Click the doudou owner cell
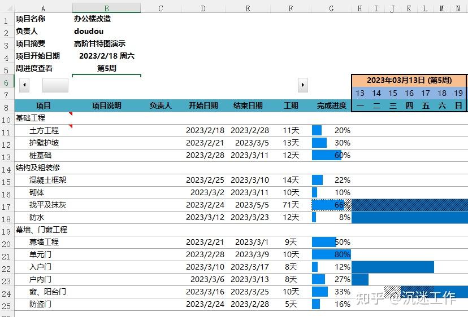 107,31
